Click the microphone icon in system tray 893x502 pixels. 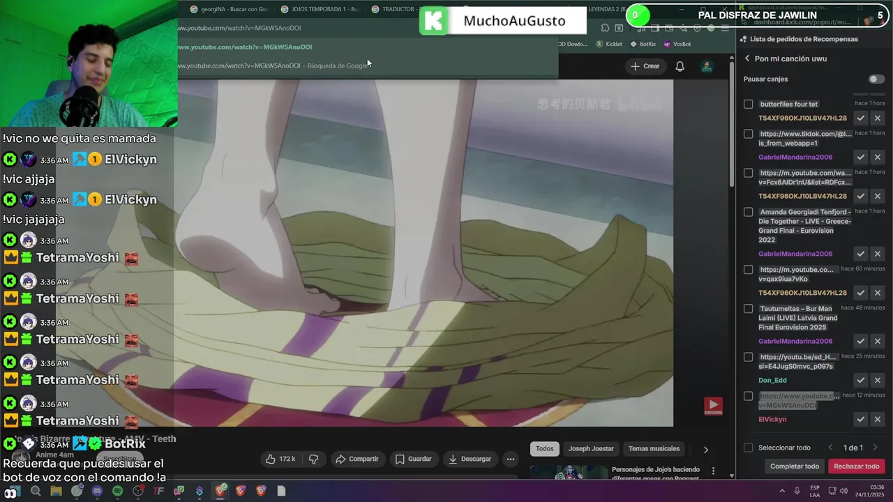[797, 491]
